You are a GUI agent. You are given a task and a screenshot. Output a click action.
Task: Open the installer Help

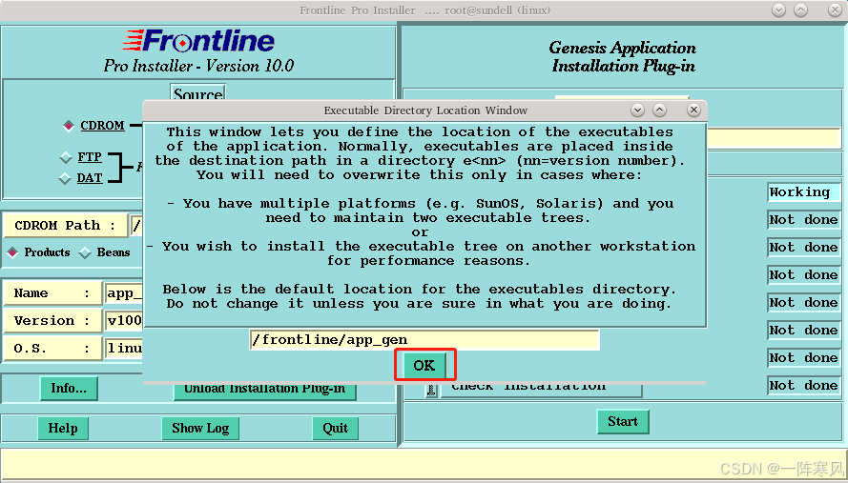[x=63, y=429]
